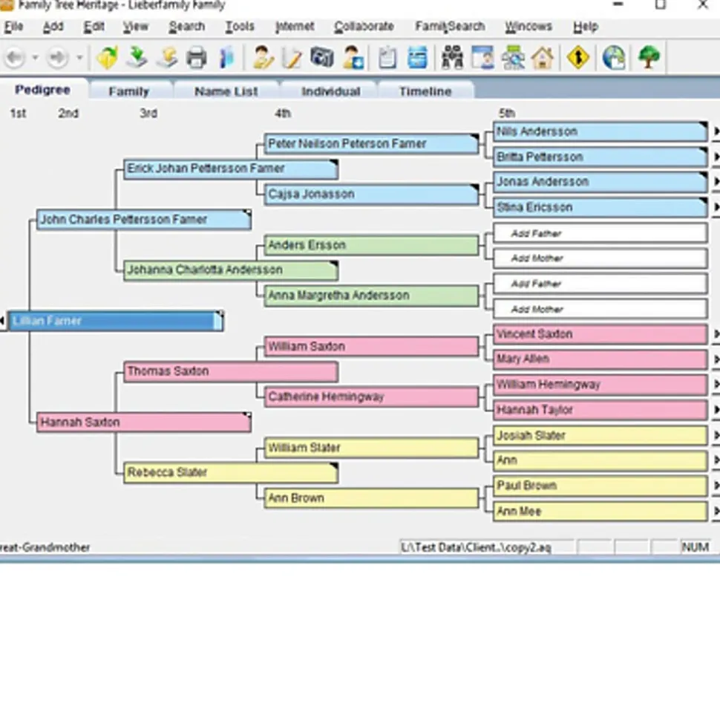Open the back history dropdown arrow
Image resolution: width=720 pixels, height=721 pixels.
click(x=35, y=58)
